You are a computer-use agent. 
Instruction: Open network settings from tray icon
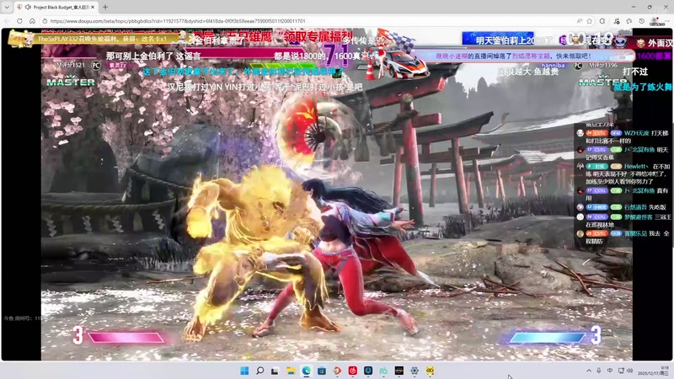(621, 371)
